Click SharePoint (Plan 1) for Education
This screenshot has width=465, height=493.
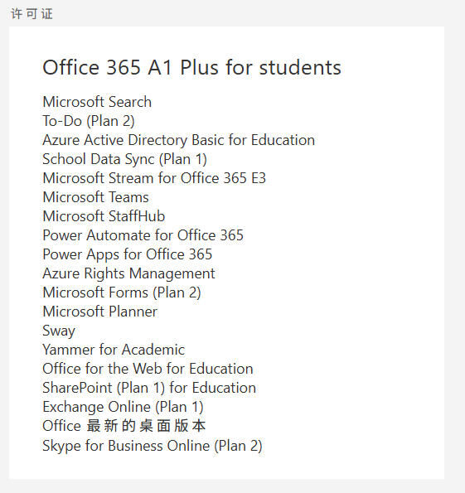coord(149,388)
